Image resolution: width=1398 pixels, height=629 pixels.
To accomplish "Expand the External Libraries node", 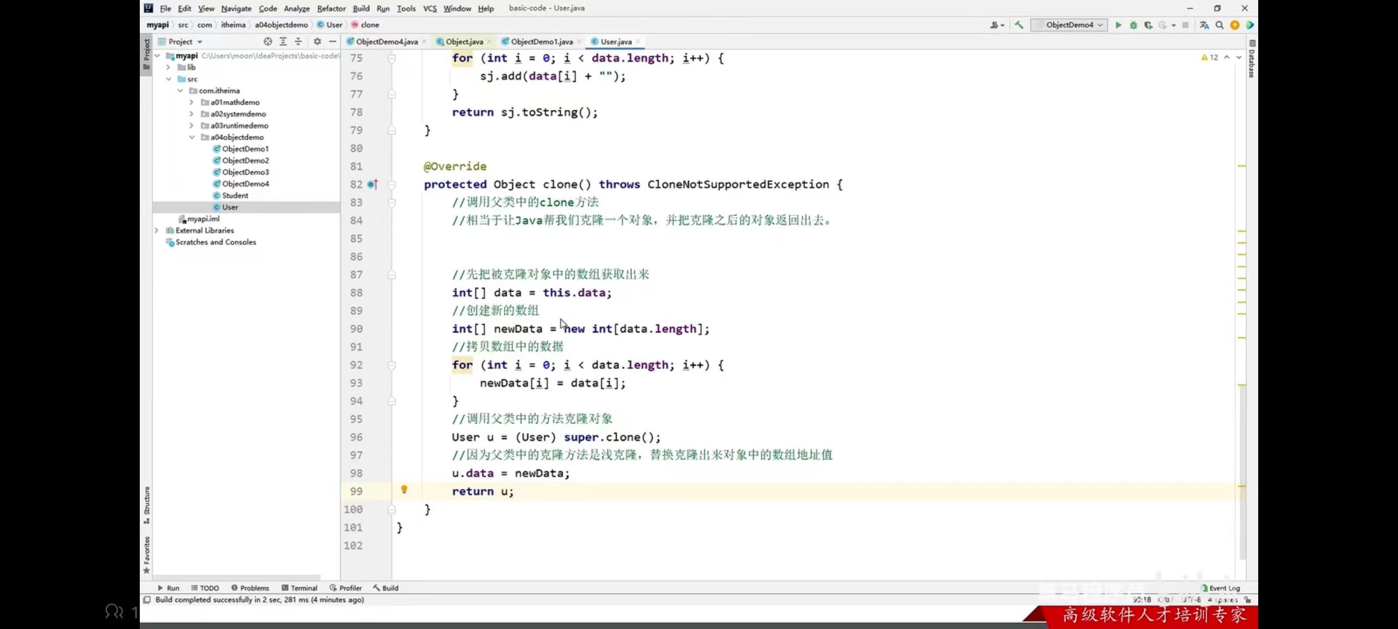I will 157,231.
